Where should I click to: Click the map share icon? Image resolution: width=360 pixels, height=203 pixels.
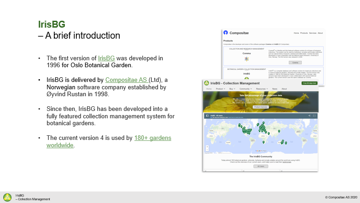(x=309, y=116)
